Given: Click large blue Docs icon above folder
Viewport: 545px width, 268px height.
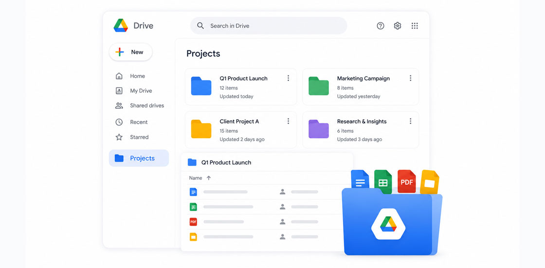Looking at the screenshot, I should pos(360,179).
